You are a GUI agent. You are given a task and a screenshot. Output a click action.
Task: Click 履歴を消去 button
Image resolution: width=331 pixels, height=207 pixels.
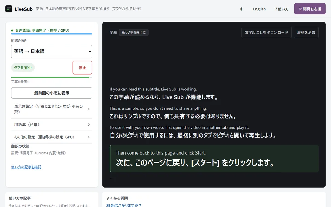[x=306, y=32]
